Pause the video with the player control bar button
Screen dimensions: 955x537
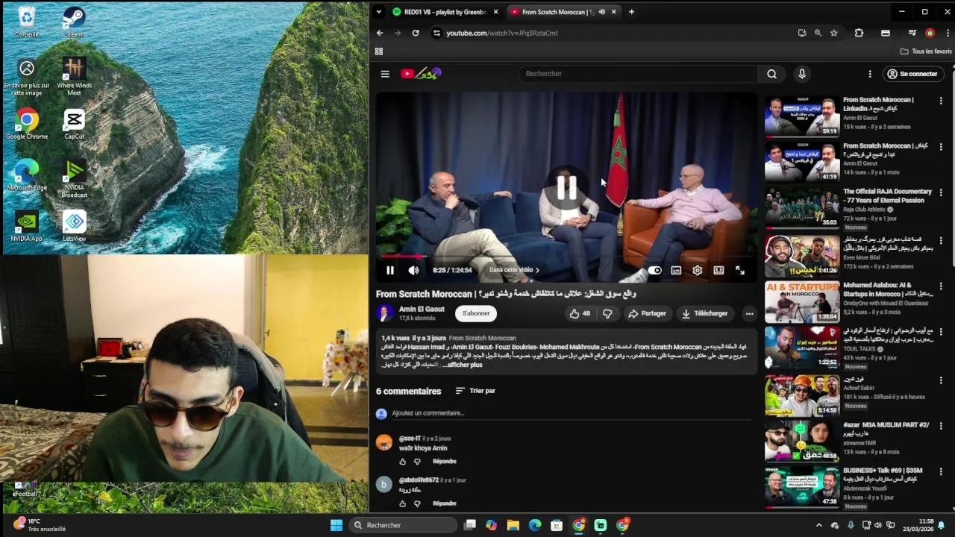[390, 271]
